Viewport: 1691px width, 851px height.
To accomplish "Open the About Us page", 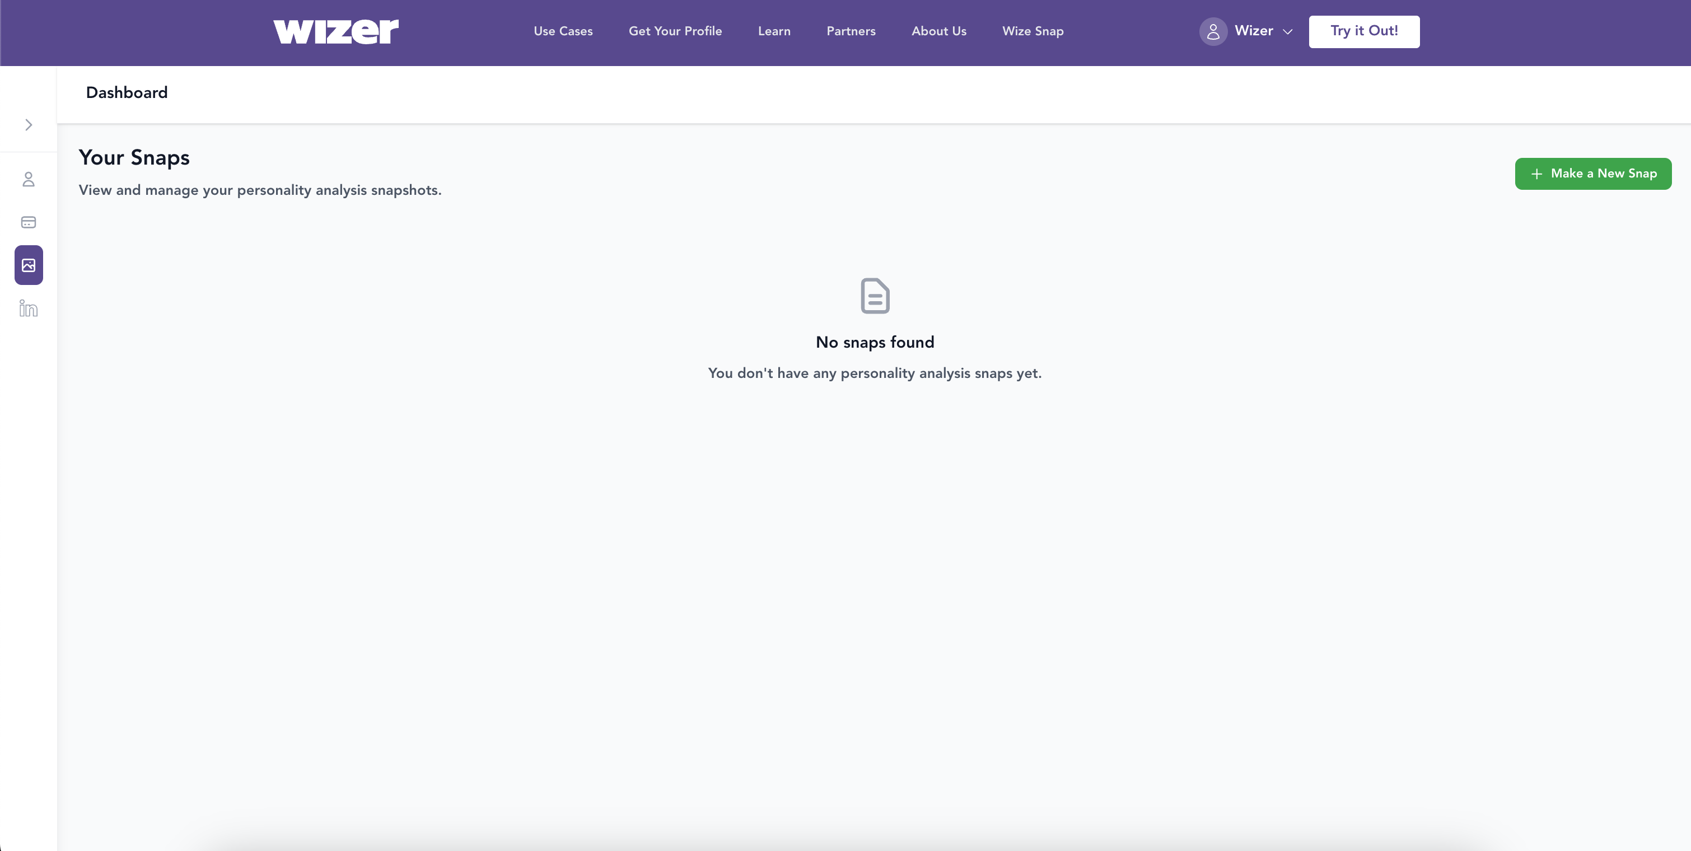I will 938,31.
